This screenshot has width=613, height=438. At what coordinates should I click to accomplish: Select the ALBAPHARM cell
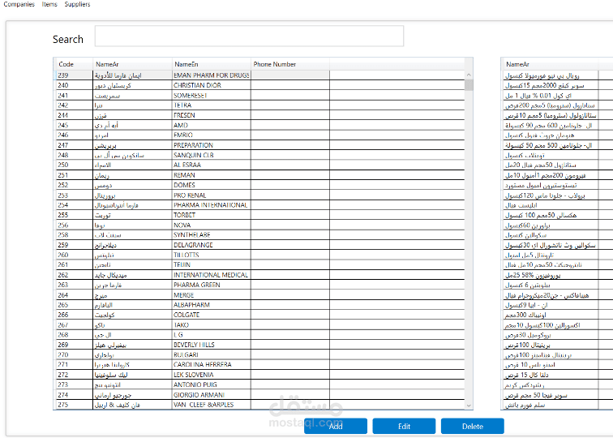pyautogui.click(x=212, y=305)
